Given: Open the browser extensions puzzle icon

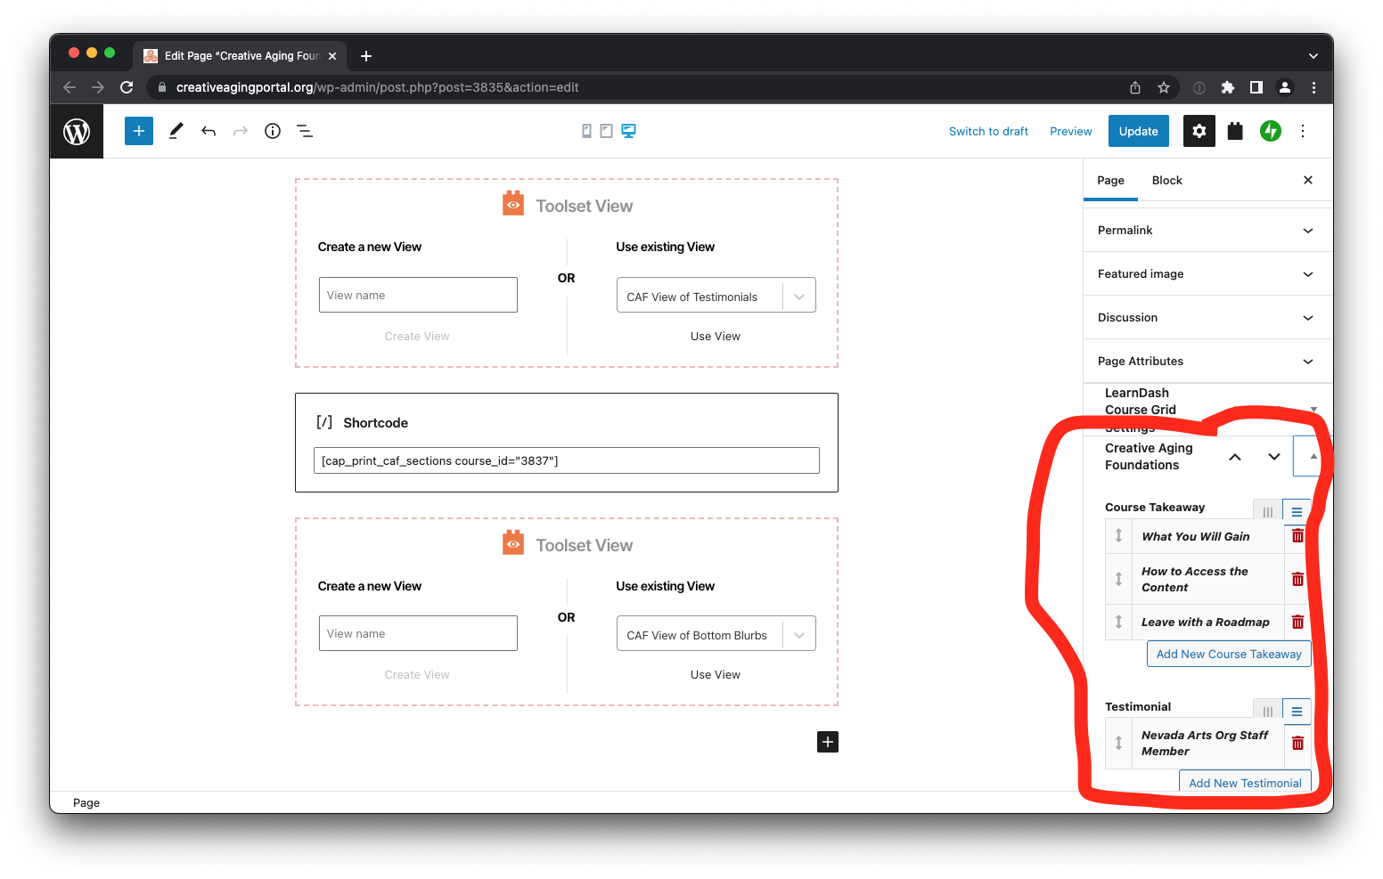Looking at the screenshot, I should point(1227,87).
